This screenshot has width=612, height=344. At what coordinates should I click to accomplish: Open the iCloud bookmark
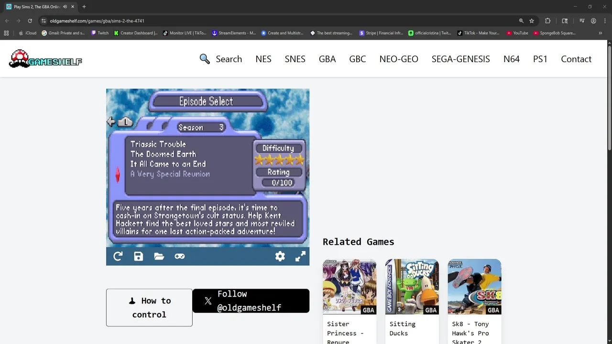pyautogui.click(x=27, y=33)
